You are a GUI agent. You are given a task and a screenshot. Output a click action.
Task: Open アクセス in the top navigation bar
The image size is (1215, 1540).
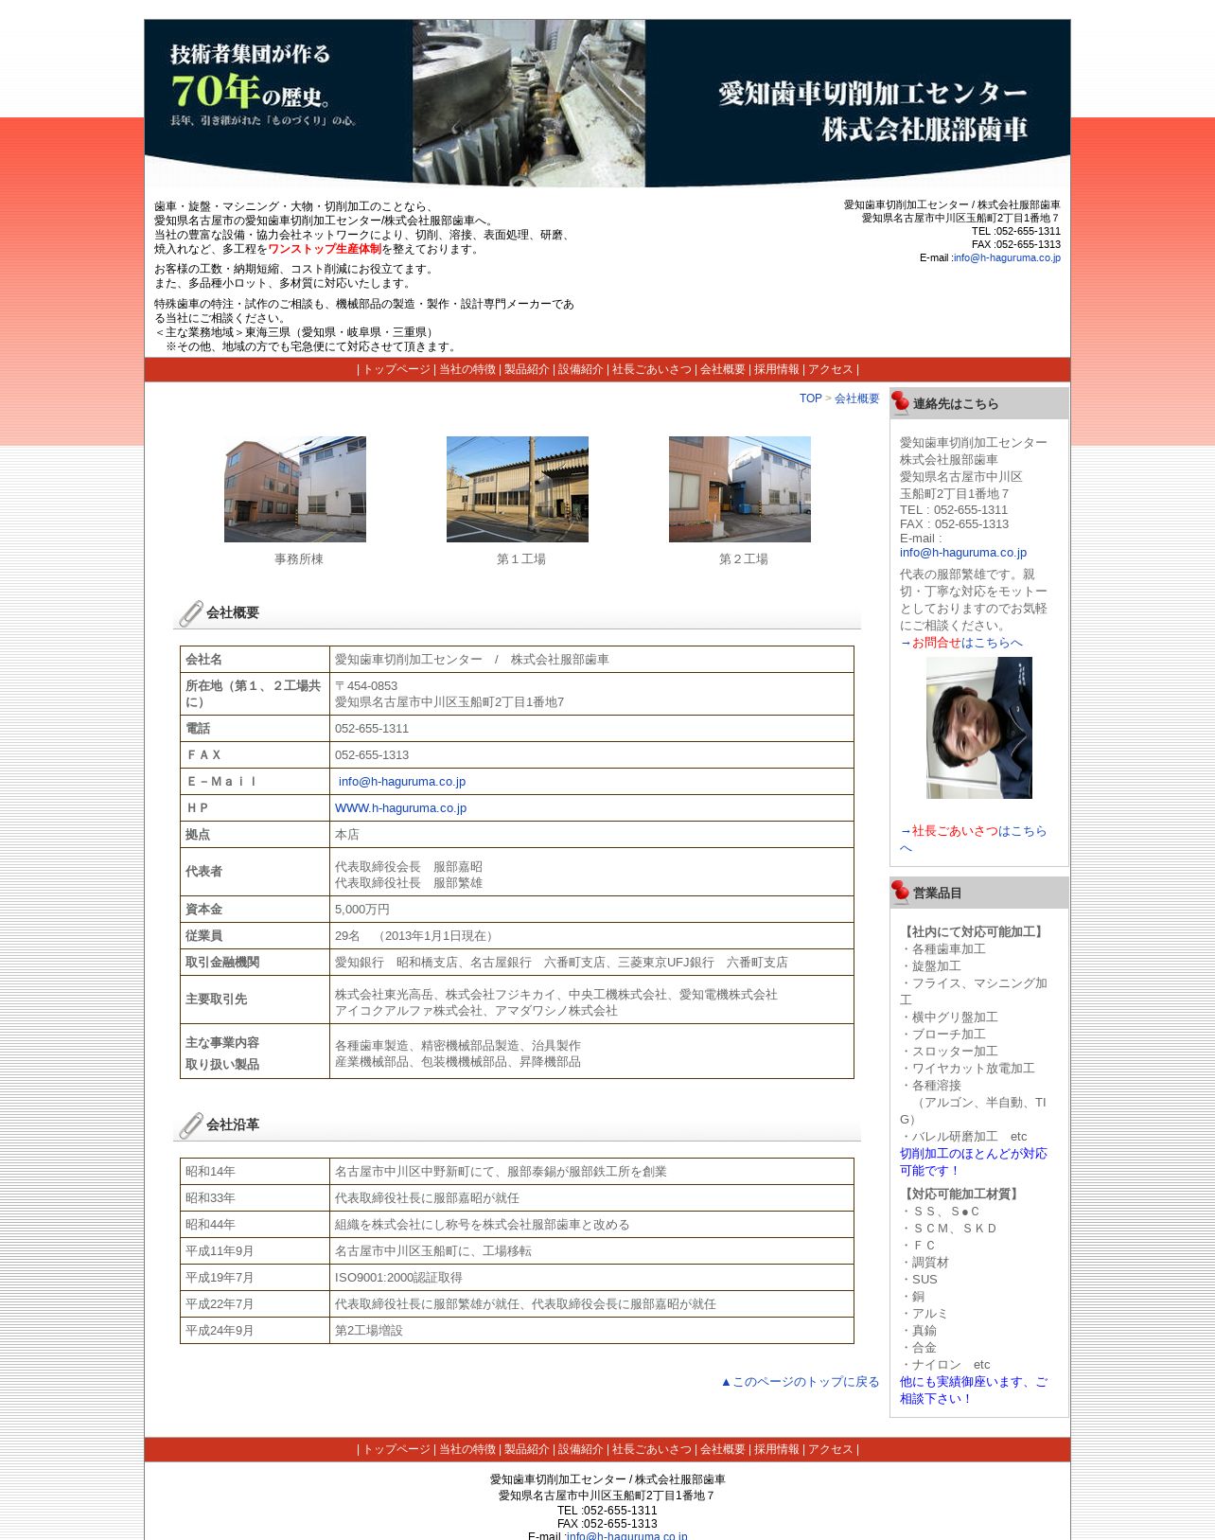(x=830, y=369)
